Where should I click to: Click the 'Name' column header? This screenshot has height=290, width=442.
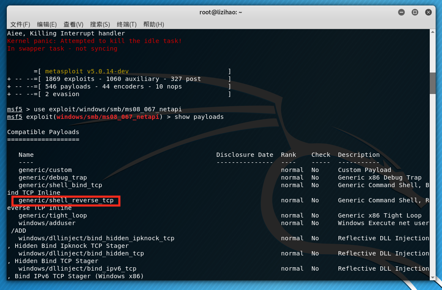click(26, 155)
